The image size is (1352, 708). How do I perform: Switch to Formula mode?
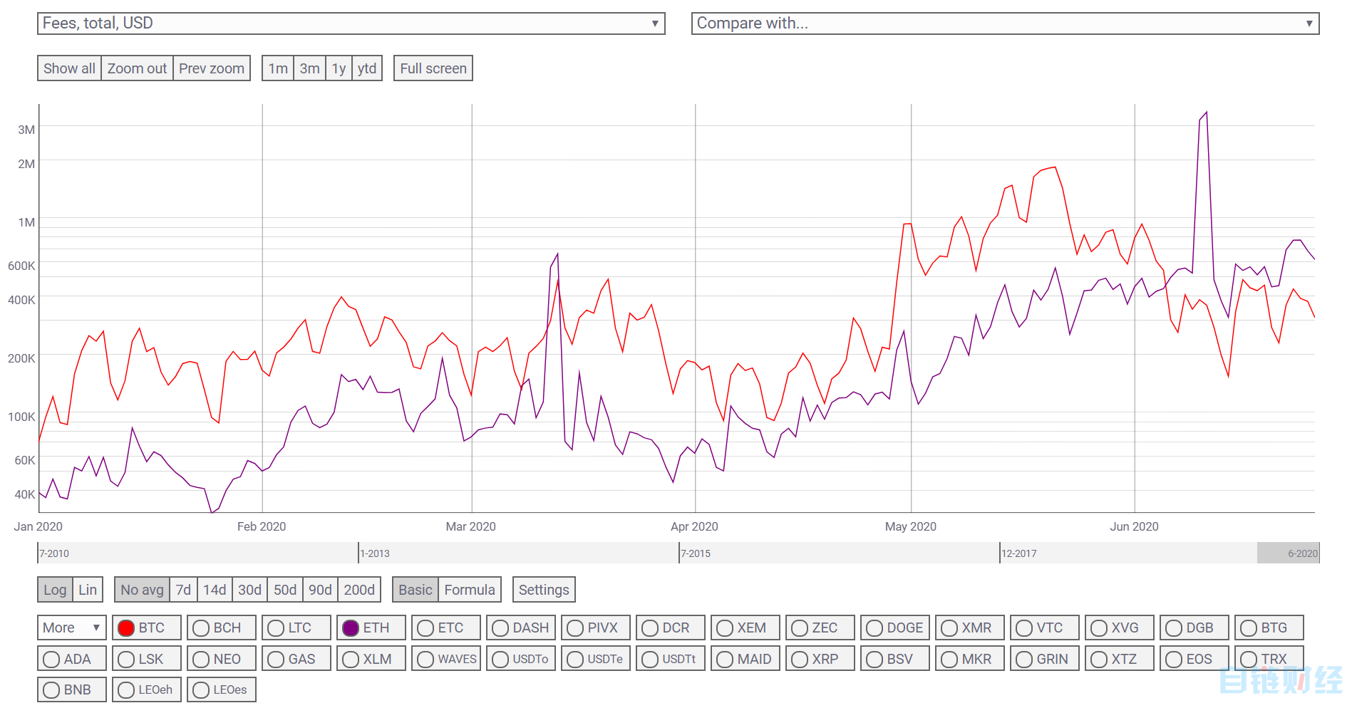tap(470, 590)
